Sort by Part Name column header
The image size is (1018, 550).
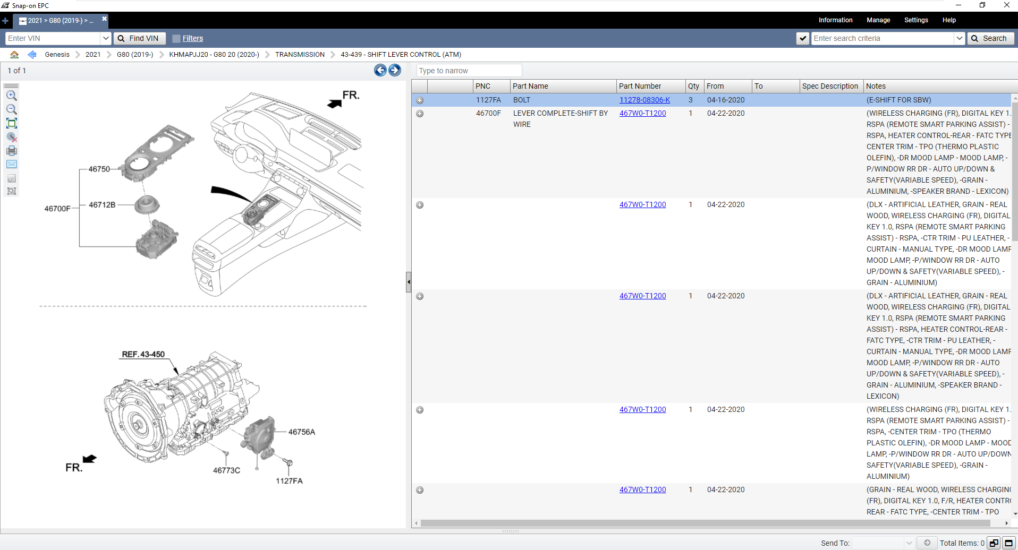coord(563,86)
